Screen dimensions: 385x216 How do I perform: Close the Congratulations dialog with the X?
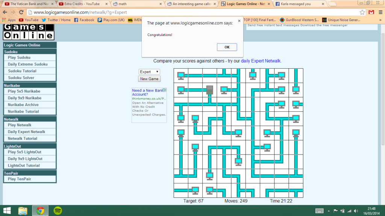click(x=239, y=21)
